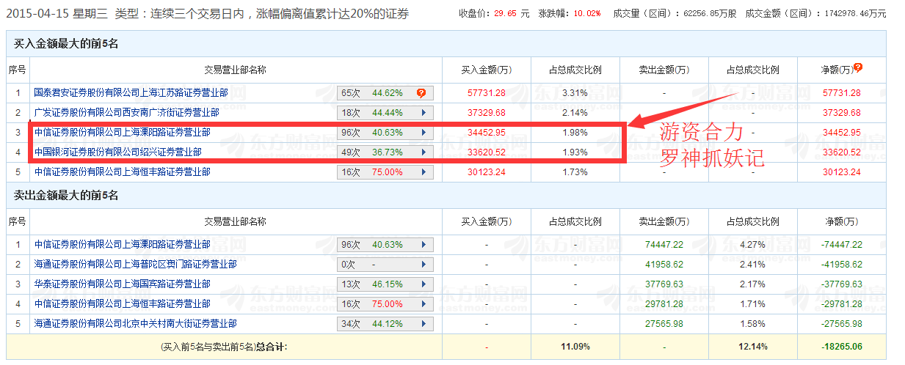Image resolution: width=905 pixels, height=365 pixels.
Task: Click the 涨跌幅 10.02% value
Action: point(589,14)
